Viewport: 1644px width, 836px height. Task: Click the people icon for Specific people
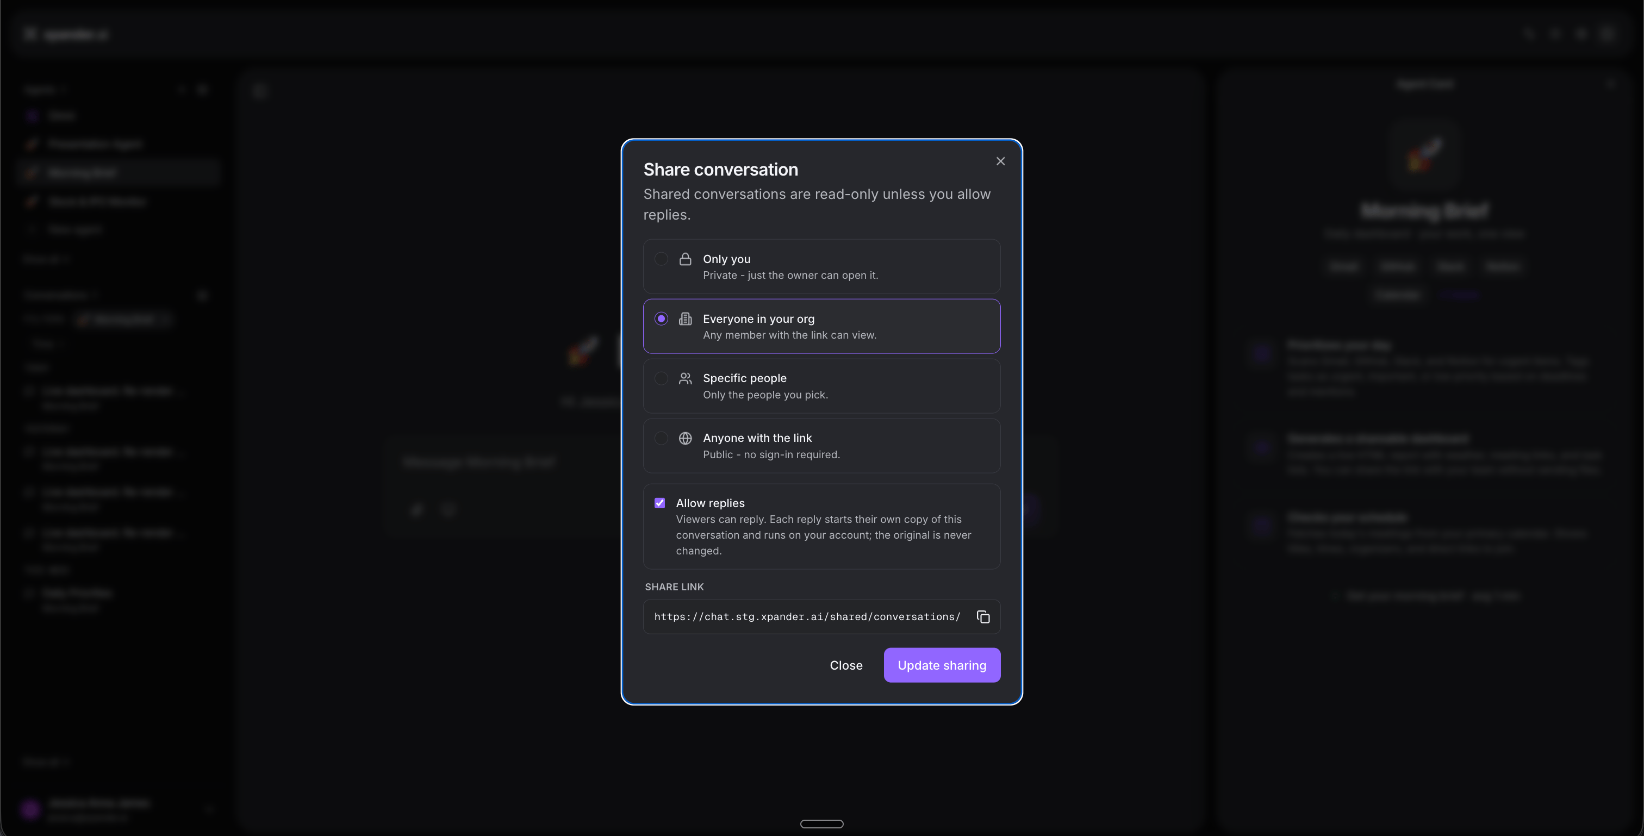[686, 378]
